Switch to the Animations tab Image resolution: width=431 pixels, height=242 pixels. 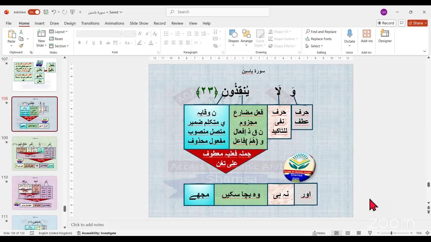click(x=114, y=23)
